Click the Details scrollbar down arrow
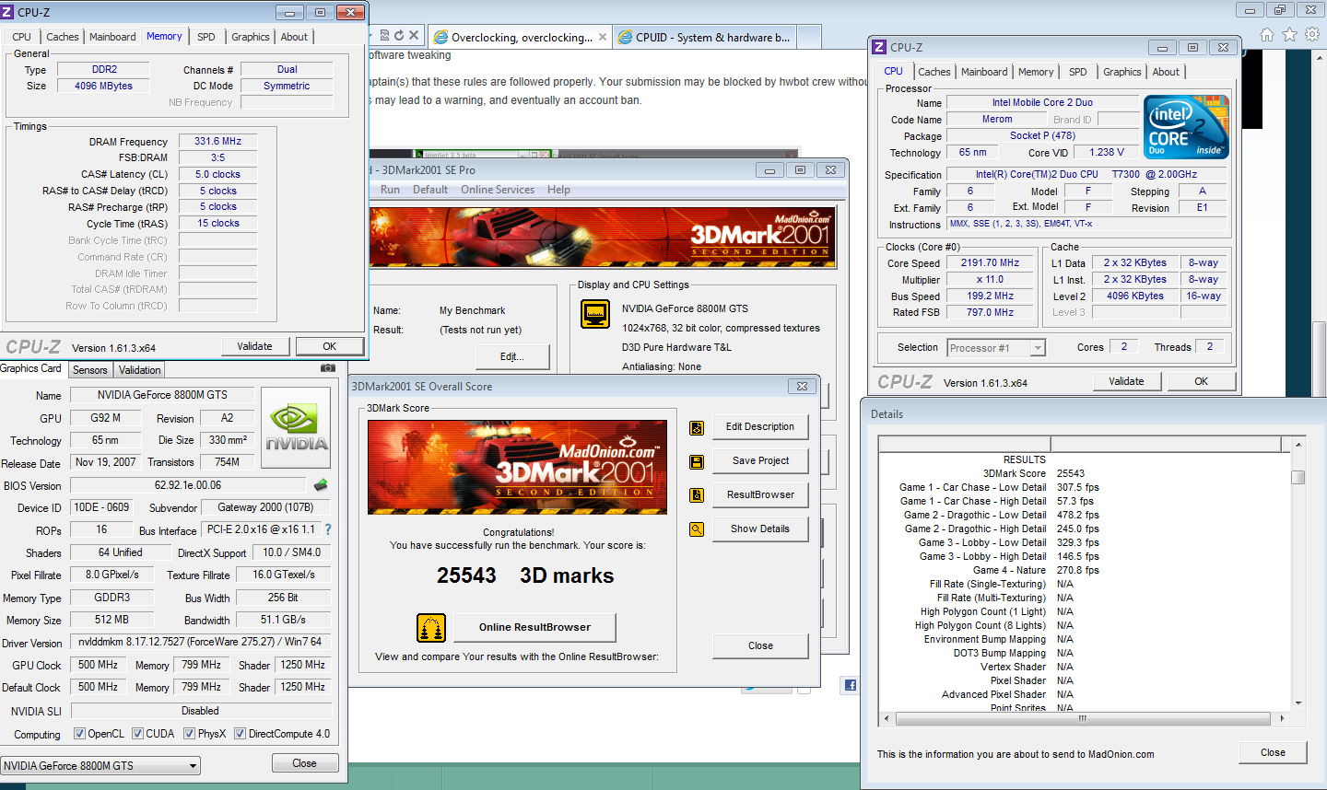 (1298, 703)
